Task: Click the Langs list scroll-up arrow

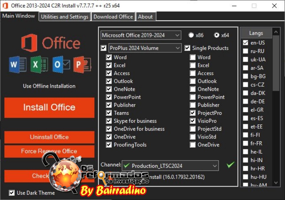Action: click(276, 32)
